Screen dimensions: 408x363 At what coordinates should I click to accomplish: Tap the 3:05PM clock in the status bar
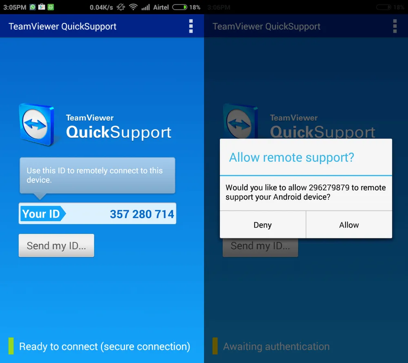(15, 7)
